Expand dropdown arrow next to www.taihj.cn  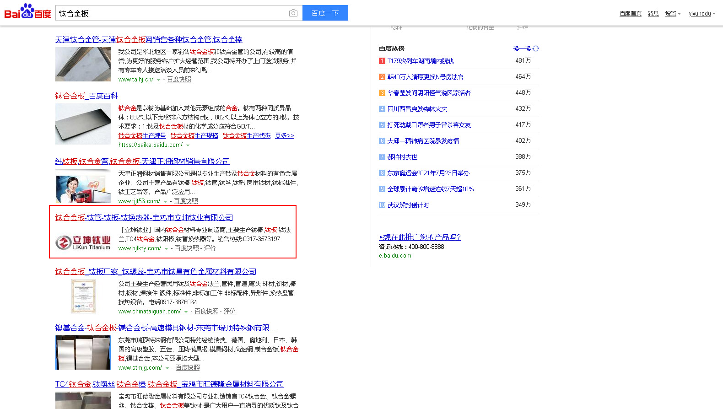158,80
